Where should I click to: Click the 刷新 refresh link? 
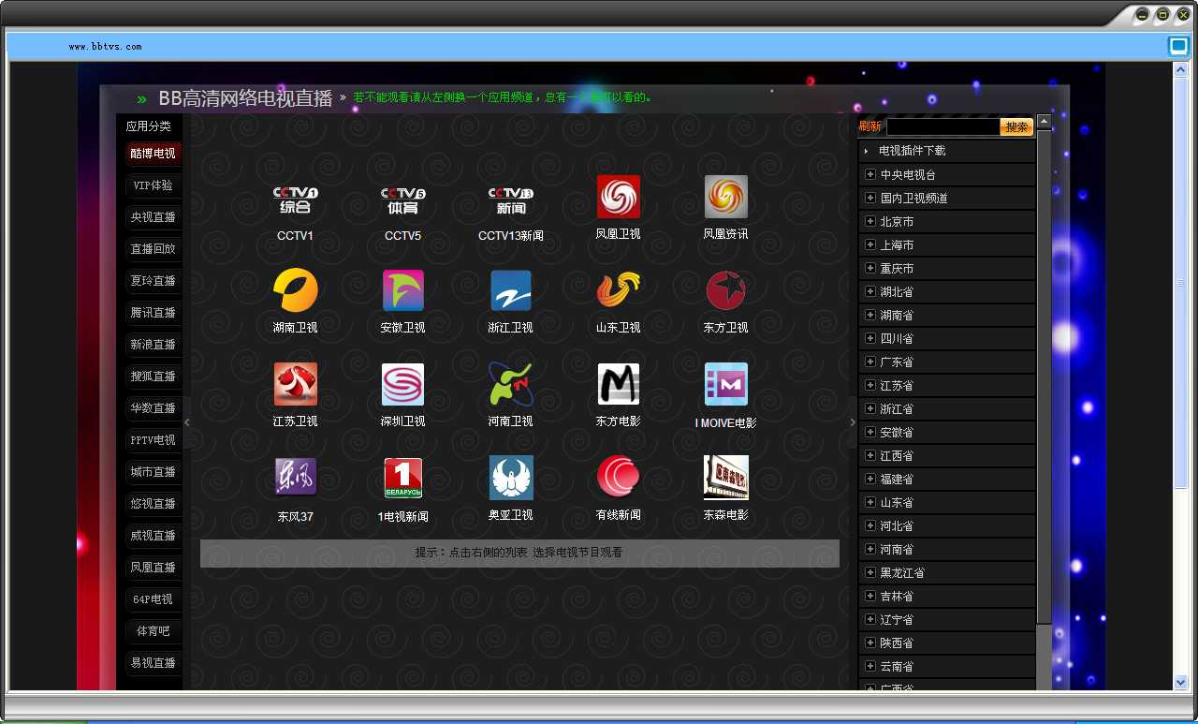coord(869,126)
